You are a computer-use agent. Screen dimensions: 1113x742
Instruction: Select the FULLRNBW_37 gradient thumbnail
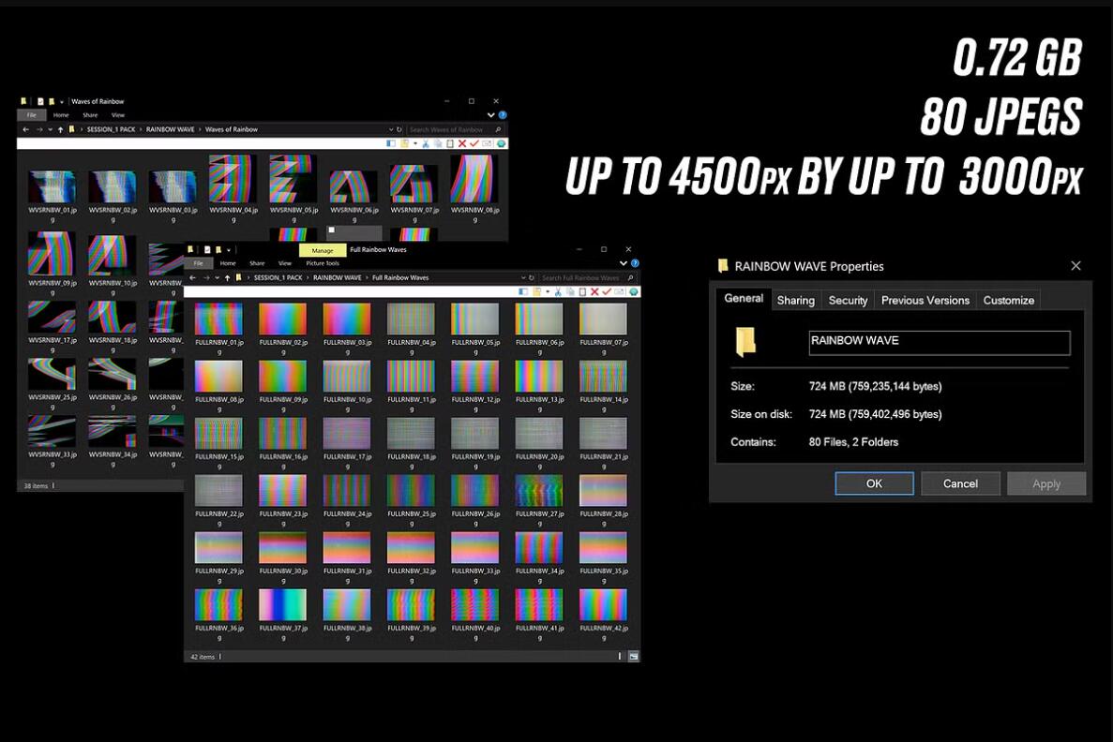282,605
